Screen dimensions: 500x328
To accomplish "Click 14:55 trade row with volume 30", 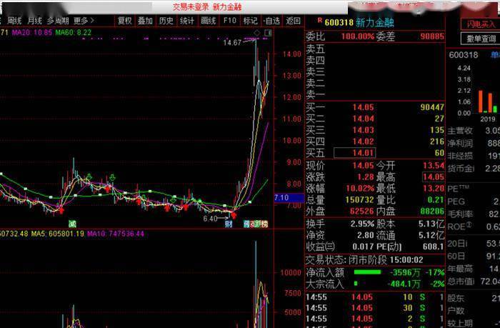I will click(x=375, y=308).
